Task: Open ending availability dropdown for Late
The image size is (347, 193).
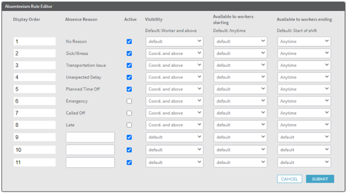Action: click(x=304, y=125)
